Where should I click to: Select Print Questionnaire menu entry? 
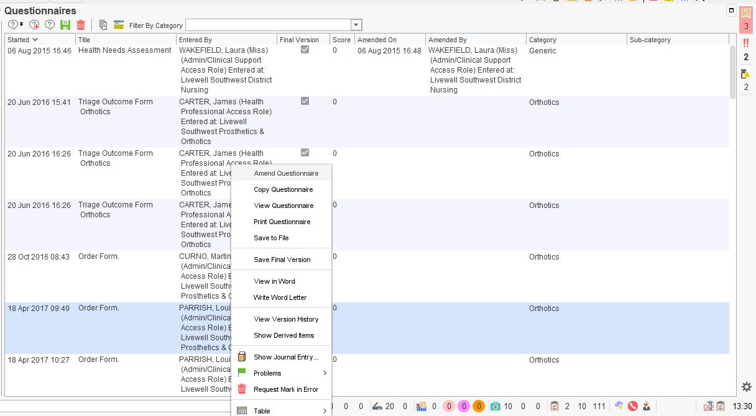281,222
